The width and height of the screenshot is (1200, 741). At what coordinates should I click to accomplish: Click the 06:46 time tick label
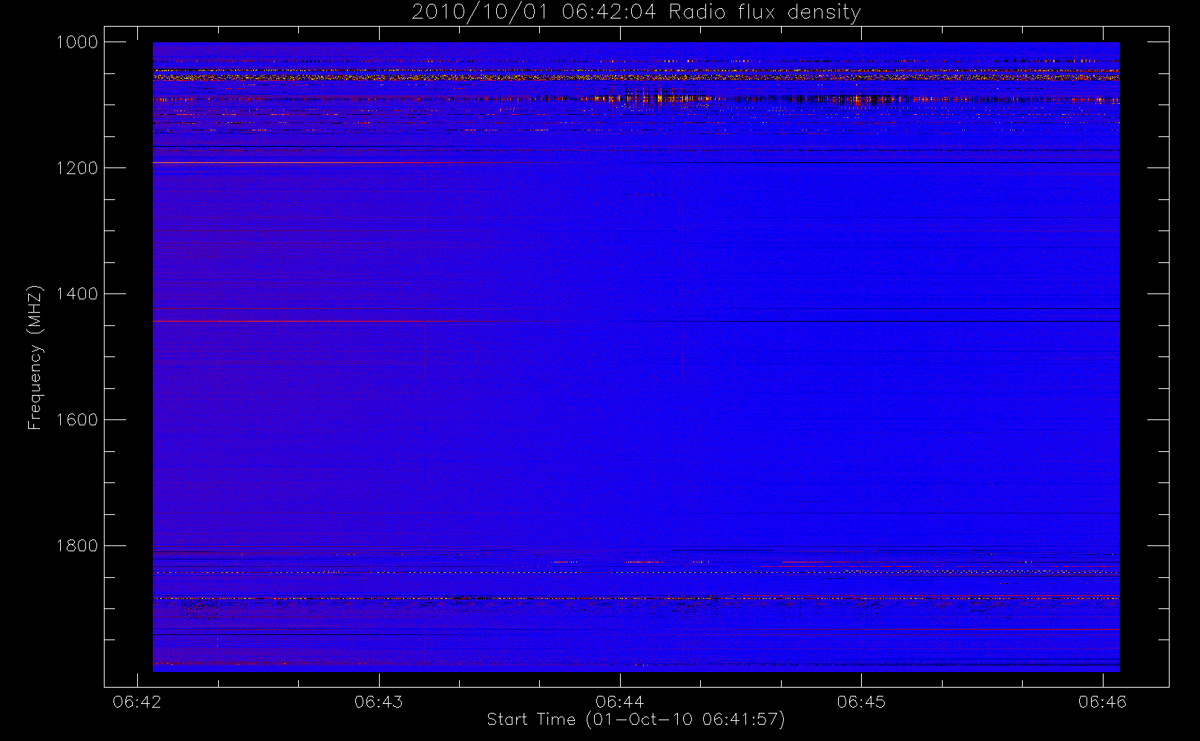coord(1103,702)
